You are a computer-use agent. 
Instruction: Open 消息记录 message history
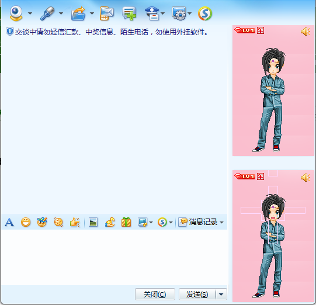coord(198,222)
